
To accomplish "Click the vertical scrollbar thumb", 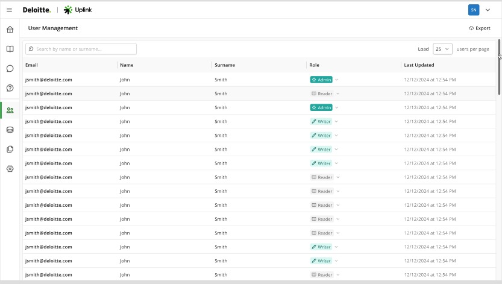I will click(499, 68).
